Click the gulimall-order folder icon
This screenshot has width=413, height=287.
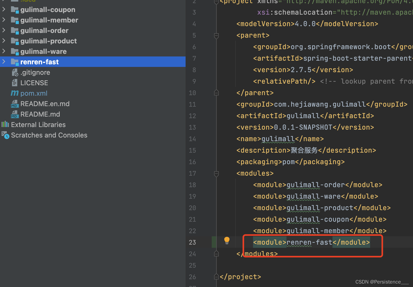point(15,31)
